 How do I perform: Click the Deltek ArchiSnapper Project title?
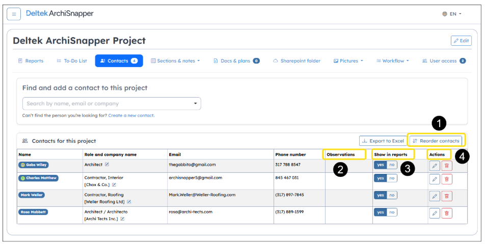(79, 41)
